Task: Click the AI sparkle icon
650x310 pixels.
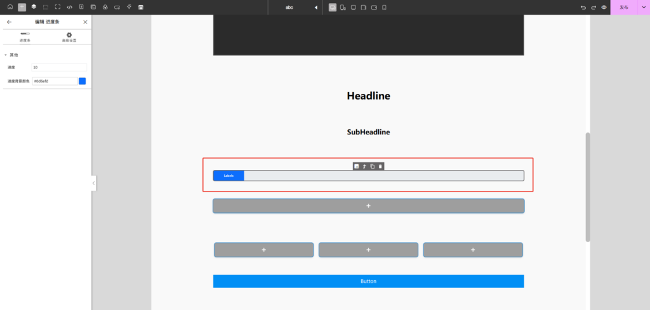Action: tap(129, 7)
